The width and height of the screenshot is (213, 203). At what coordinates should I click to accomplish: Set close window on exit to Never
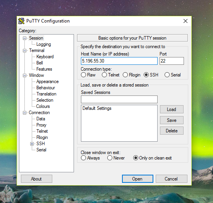pos(110,158)
